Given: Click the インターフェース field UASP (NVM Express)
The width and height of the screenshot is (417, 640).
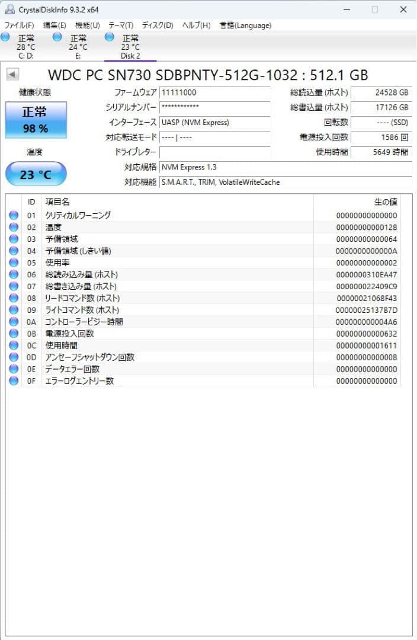Looking at the screenshot, I should [x=214, y=123].
